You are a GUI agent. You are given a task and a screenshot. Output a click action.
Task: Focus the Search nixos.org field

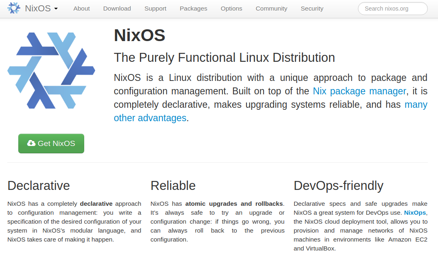coord(393,9)
